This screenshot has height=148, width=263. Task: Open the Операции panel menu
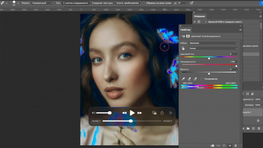(x=260, y=16)
